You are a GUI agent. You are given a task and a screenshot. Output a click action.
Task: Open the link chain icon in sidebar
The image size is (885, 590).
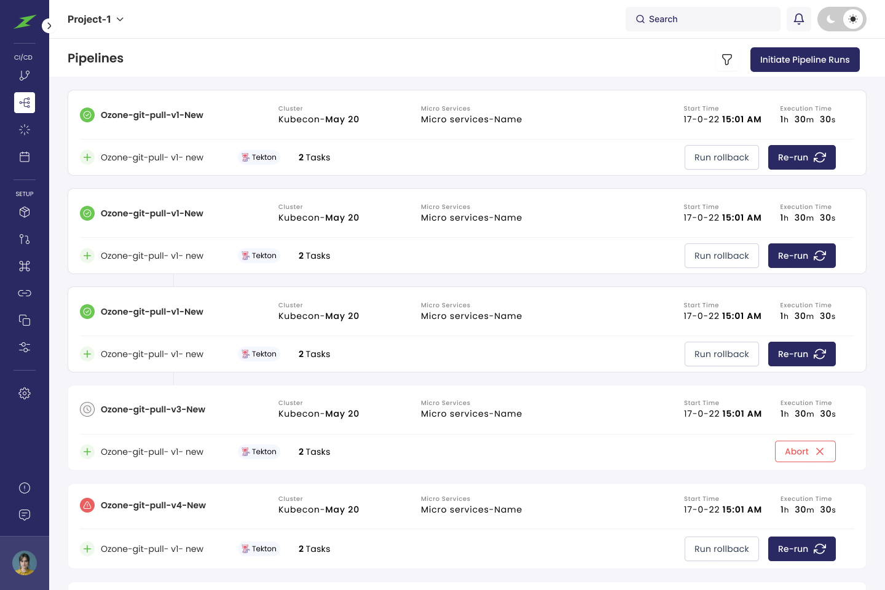[25, 293]
